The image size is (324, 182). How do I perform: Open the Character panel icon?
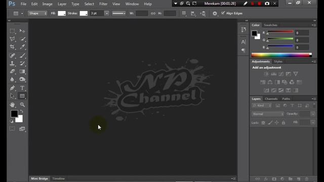click(x=244, y=42)
